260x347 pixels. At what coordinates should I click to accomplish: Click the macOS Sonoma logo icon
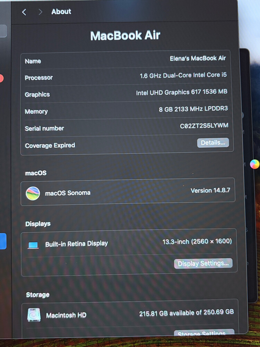point(33,193)
